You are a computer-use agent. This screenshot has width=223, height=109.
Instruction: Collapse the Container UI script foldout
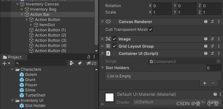pyautogui.click(x=103, y=53)
